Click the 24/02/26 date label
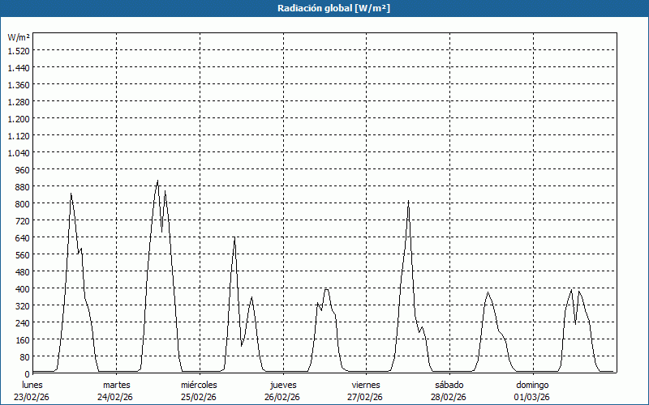Image resolution: width=649 pixels, height=405 pixels. pyautogui.click(x=115, y=398)
